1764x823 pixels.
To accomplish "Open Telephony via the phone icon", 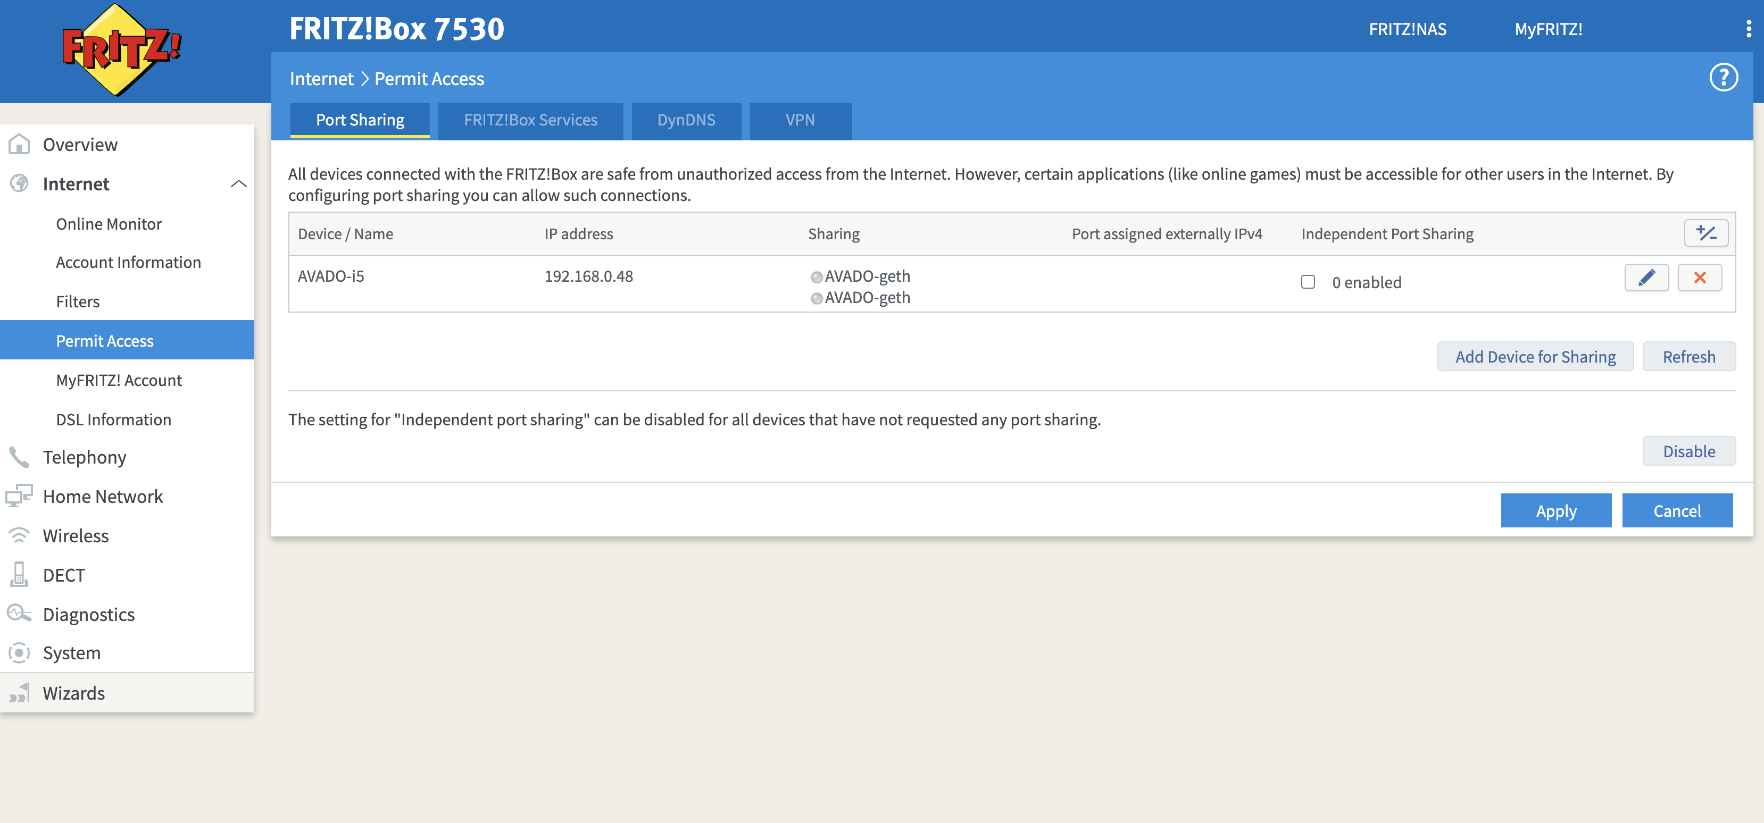I will [19, 457].
